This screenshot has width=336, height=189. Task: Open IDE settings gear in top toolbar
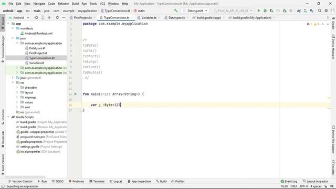[326, 10]
